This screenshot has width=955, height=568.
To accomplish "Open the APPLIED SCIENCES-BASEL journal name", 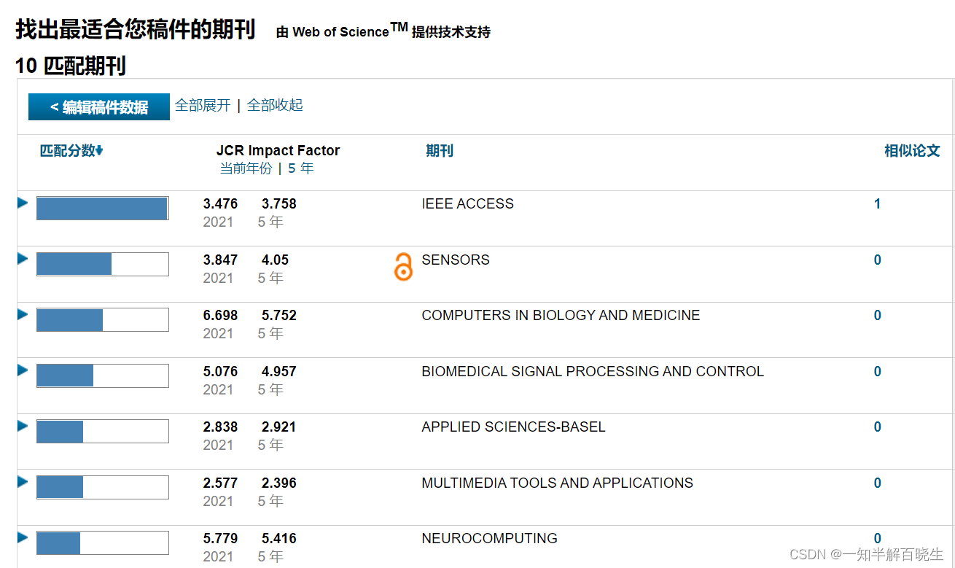I will coord(513,427).
